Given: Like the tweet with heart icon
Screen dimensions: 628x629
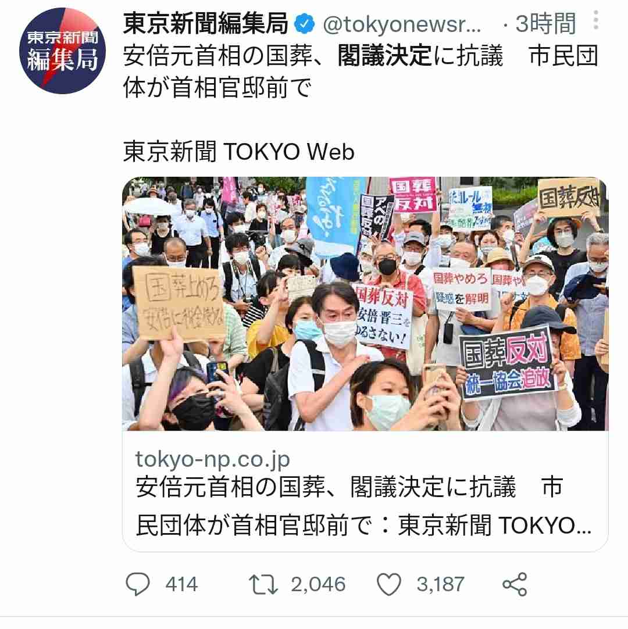Looking at the screenshot, I should [389, 584].
